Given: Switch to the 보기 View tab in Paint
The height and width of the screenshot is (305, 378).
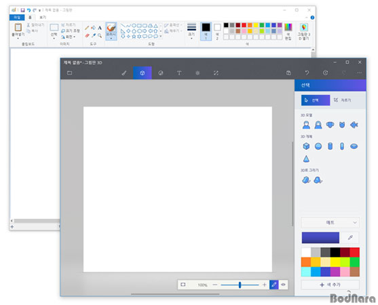Looking at the screenshot, I should (x=43, y=18).
